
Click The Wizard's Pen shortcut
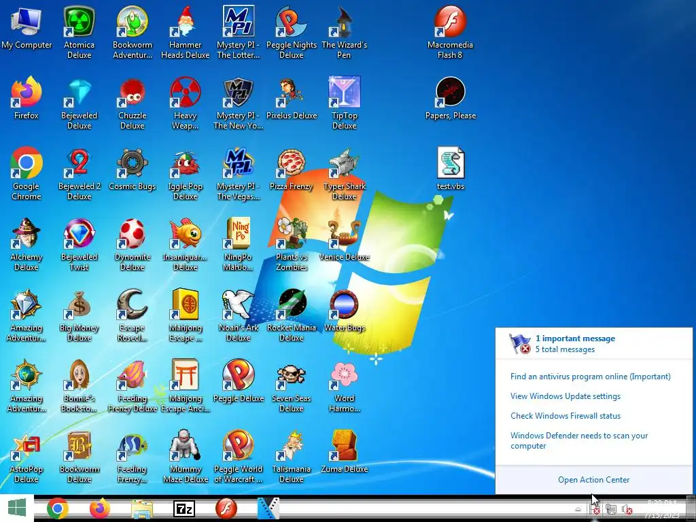344,21
